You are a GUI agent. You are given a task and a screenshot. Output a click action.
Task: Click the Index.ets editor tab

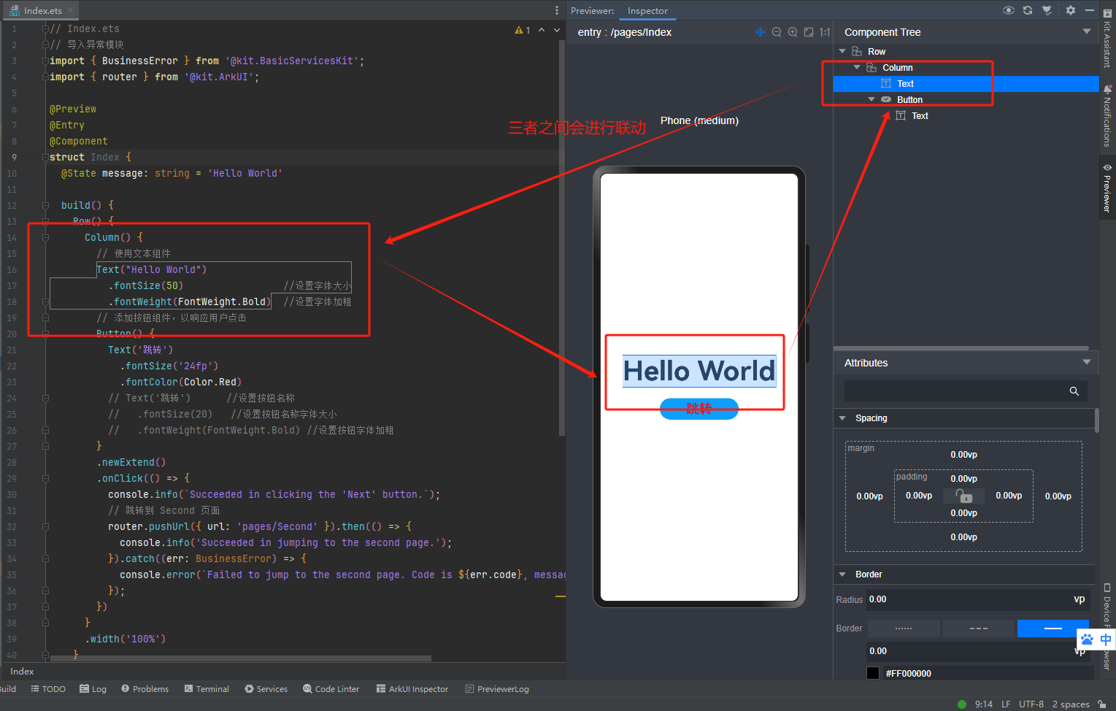pos(42,10)
